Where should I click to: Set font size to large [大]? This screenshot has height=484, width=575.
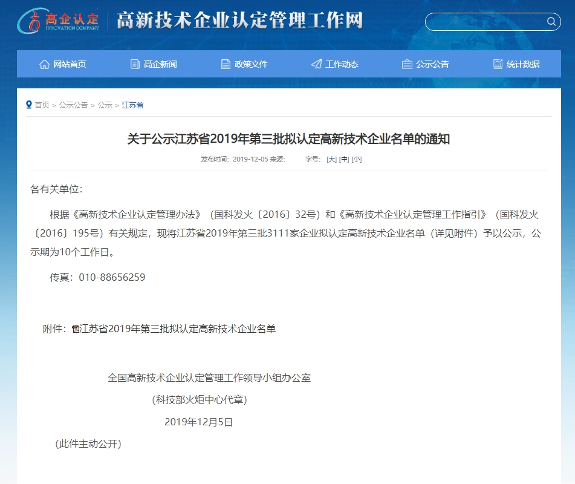[x=331, y=159]
